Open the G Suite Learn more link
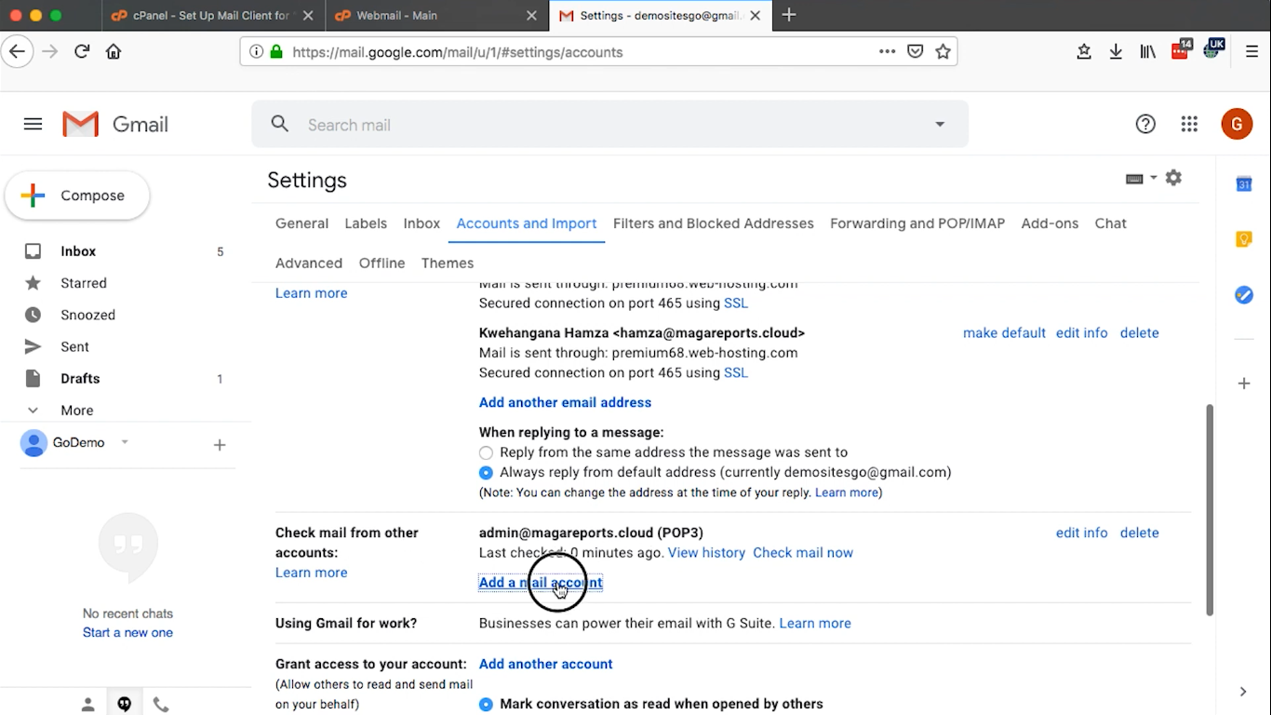This screenshot has width=1271, height=715. 815,624
